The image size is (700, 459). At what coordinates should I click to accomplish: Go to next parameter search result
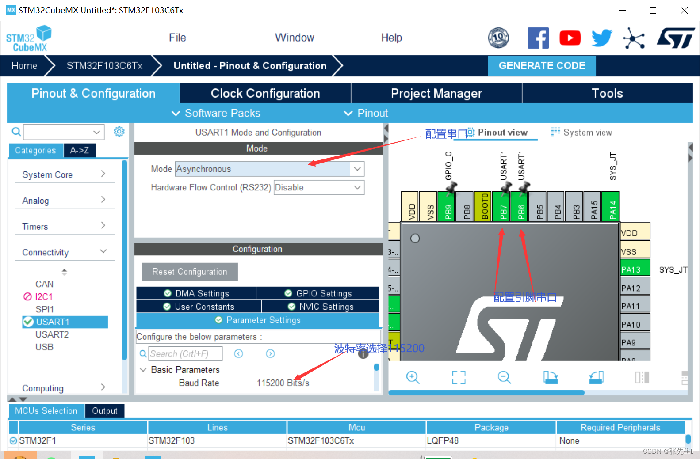pyautogui.click(x=270, y=353)
